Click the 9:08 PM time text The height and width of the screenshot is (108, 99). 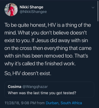click(28, 103)
